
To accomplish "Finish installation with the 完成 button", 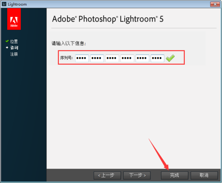I will [175, 175].
